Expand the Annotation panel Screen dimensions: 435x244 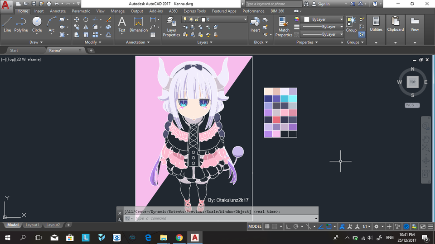tap(138, 42)
